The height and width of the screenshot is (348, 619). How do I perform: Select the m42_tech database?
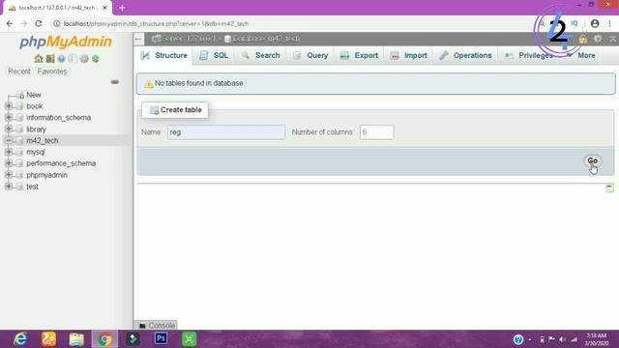[43, 140]
